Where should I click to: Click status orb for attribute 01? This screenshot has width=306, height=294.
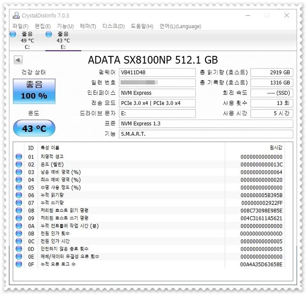pos(19,156)
